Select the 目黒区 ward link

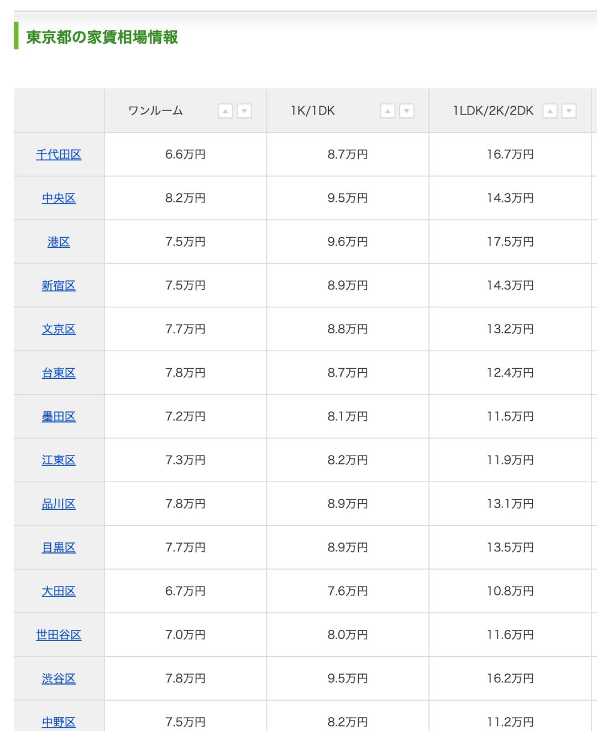(x=59, y=548)
